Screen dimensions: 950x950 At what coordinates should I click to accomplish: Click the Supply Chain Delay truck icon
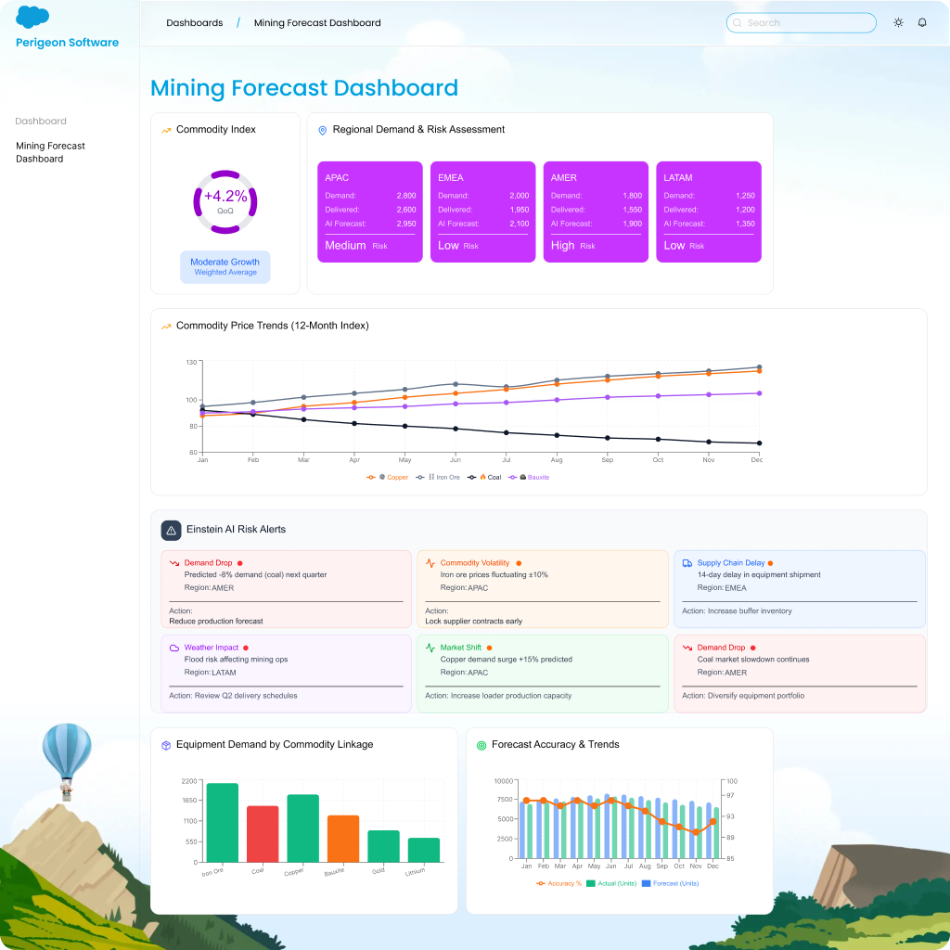[687, 563]
